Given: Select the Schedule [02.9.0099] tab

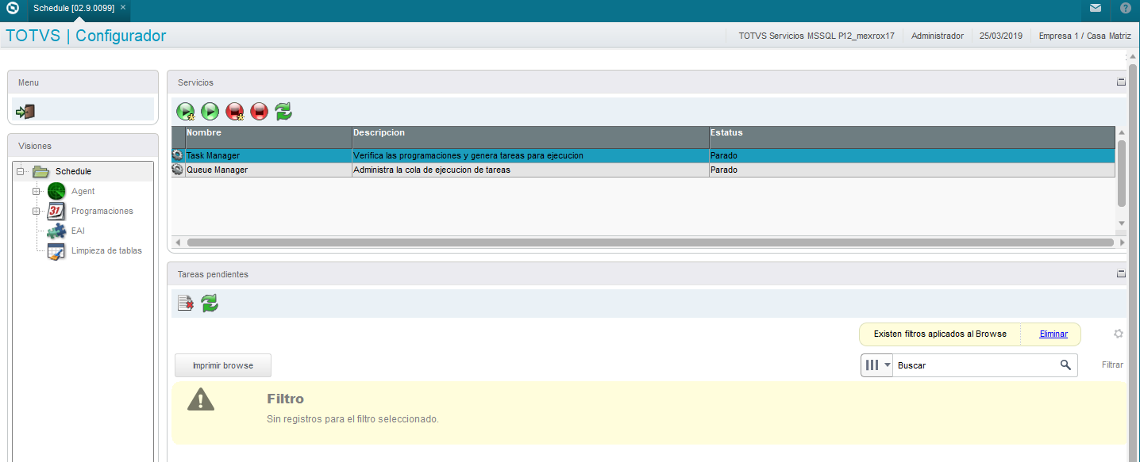Looking at the screenshot, I should pyautogui.click(x=73, y=8).
